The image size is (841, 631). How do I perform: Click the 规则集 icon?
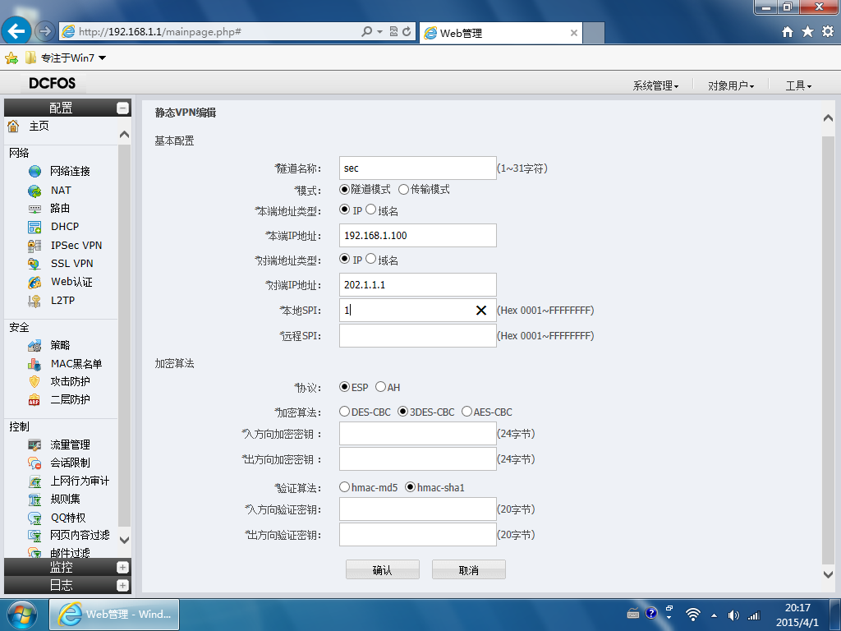pos(34,500)
